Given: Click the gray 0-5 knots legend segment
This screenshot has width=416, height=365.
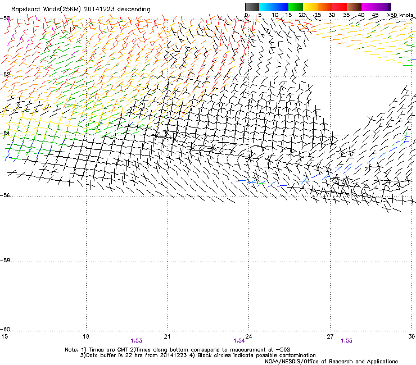Looking at the screenshot, I should [252, 7].
